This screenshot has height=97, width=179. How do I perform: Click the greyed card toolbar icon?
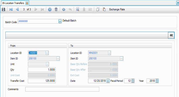click(x=90, y=9)
